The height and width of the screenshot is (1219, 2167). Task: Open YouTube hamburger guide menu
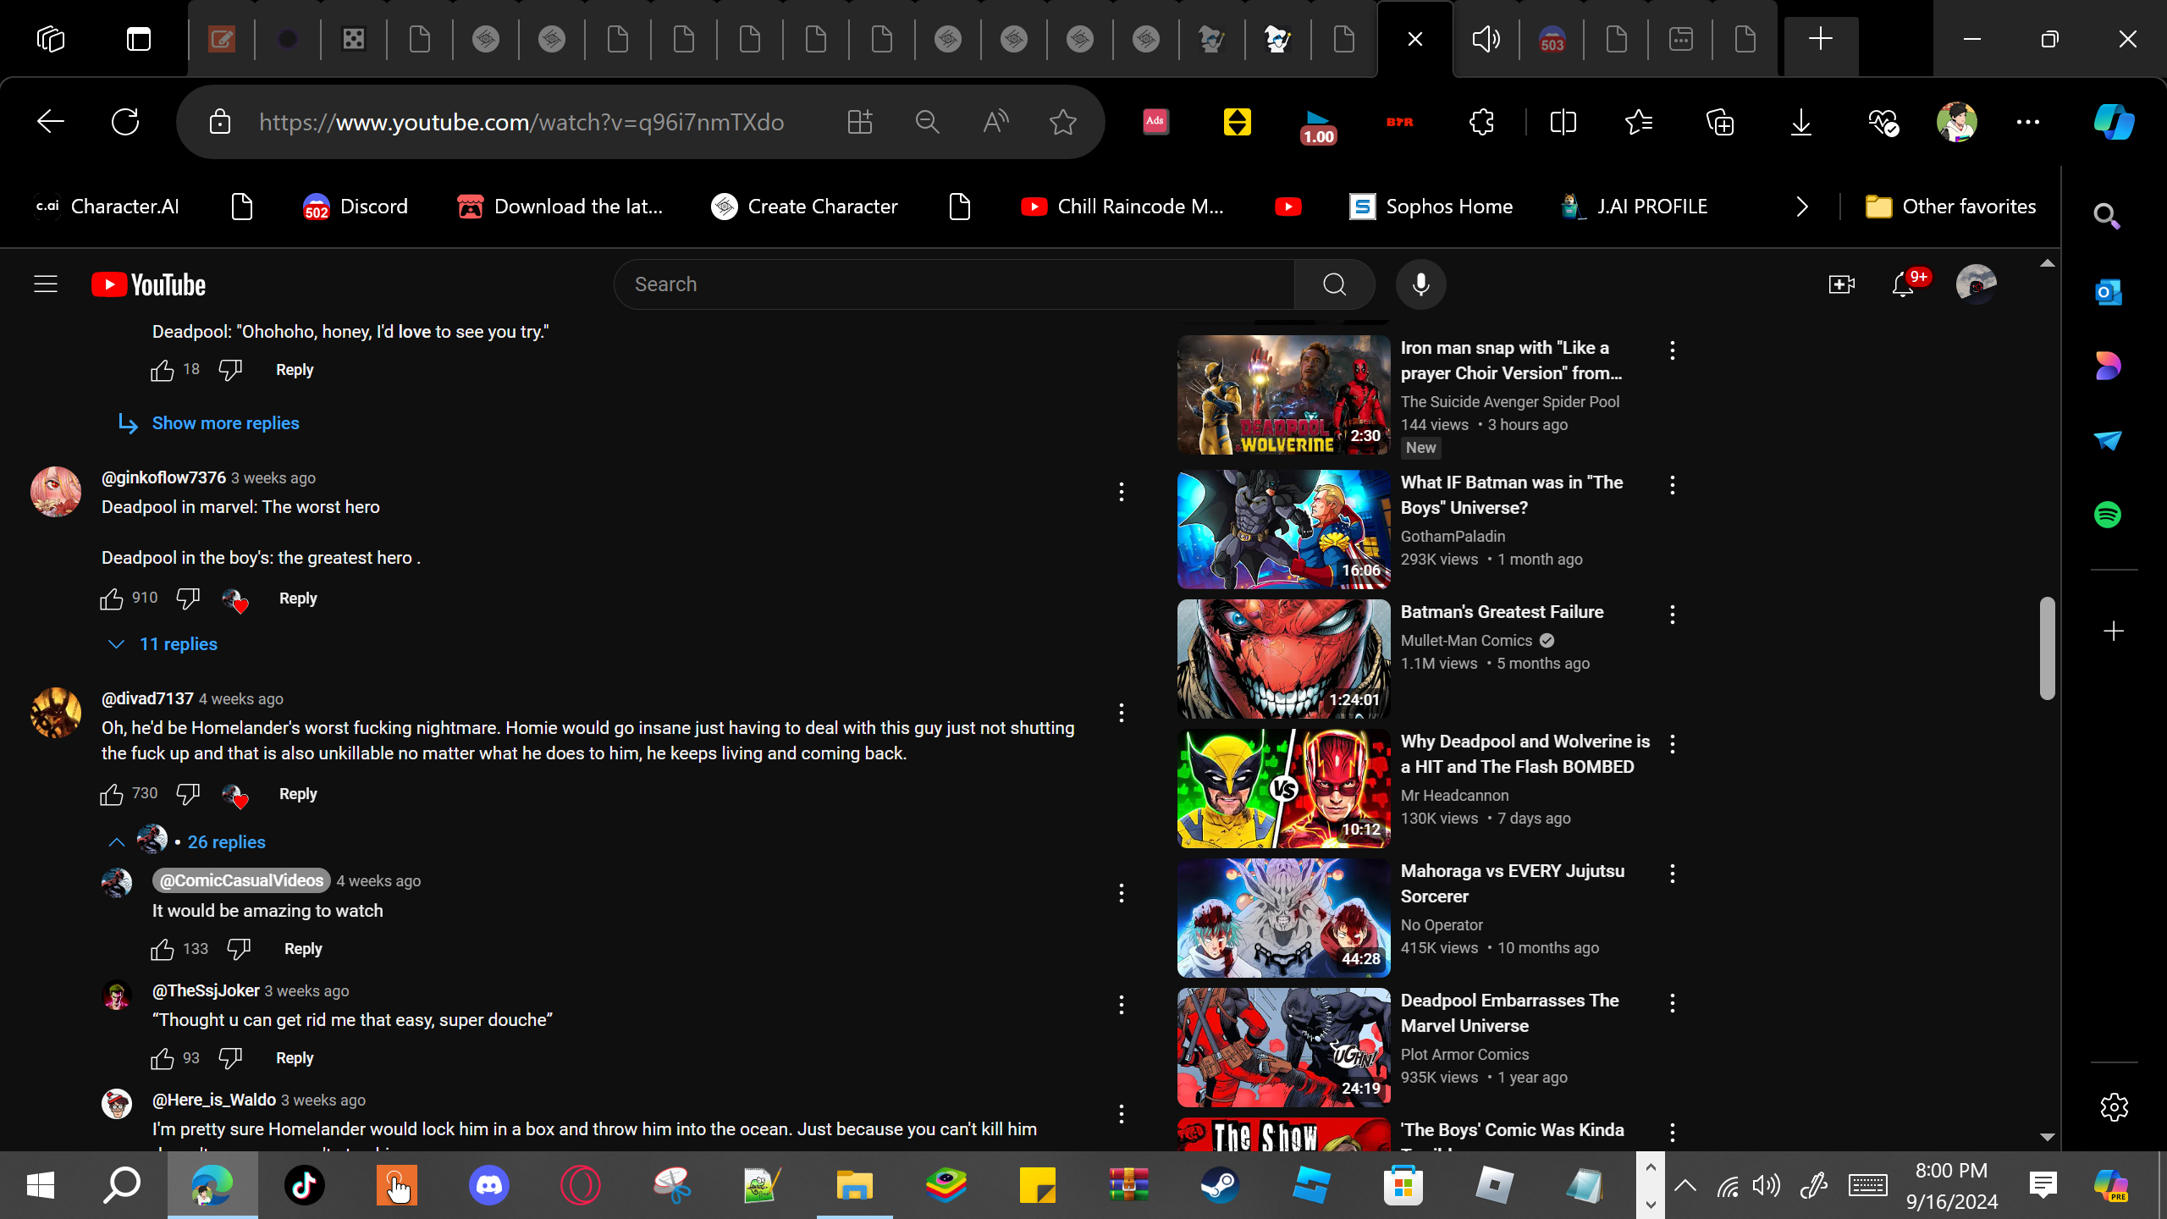[x=46, y=284]
